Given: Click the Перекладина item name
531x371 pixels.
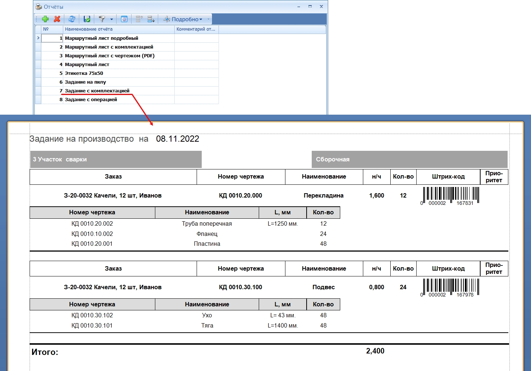Looking at the screenshot, I should (323, 195).
